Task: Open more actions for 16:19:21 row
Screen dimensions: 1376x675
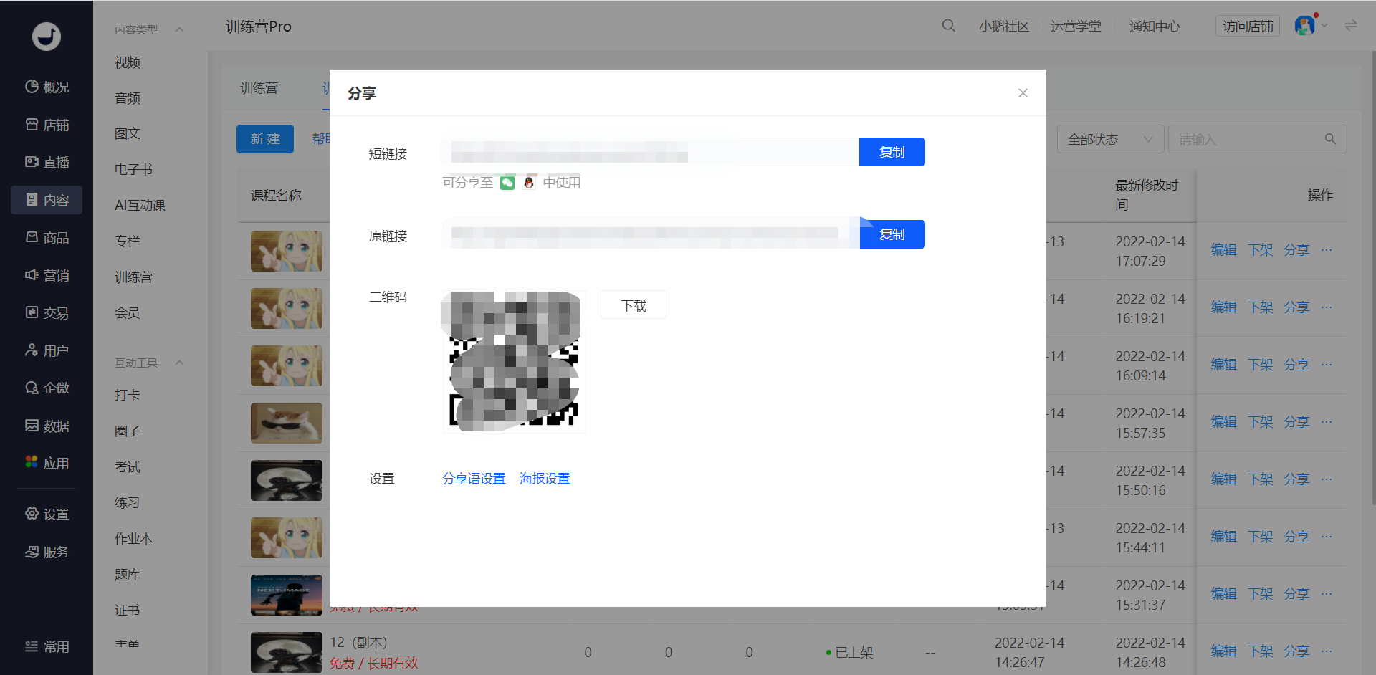Action: [1327, 307]
